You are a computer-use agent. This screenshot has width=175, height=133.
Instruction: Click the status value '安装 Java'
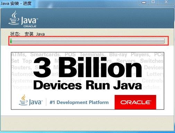[x=35, y=34]
